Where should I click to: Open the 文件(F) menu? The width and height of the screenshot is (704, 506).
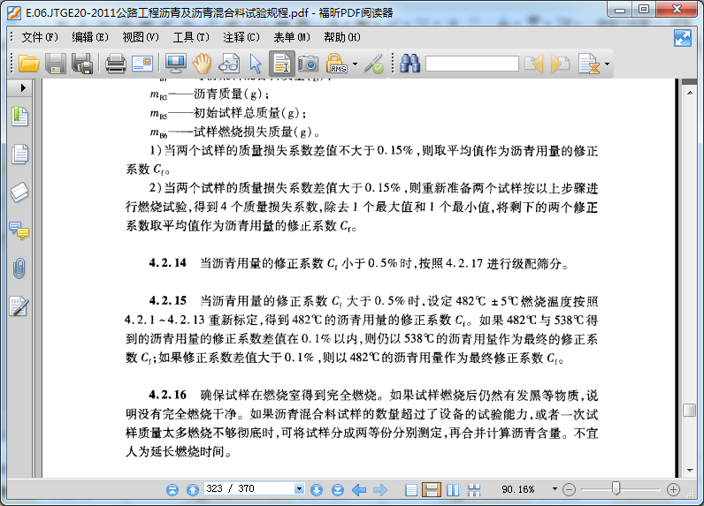coord(40,37)
